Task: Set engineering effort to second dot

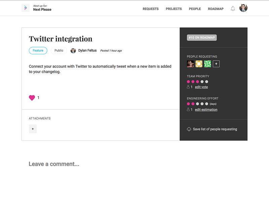Action: pos(193,104)
